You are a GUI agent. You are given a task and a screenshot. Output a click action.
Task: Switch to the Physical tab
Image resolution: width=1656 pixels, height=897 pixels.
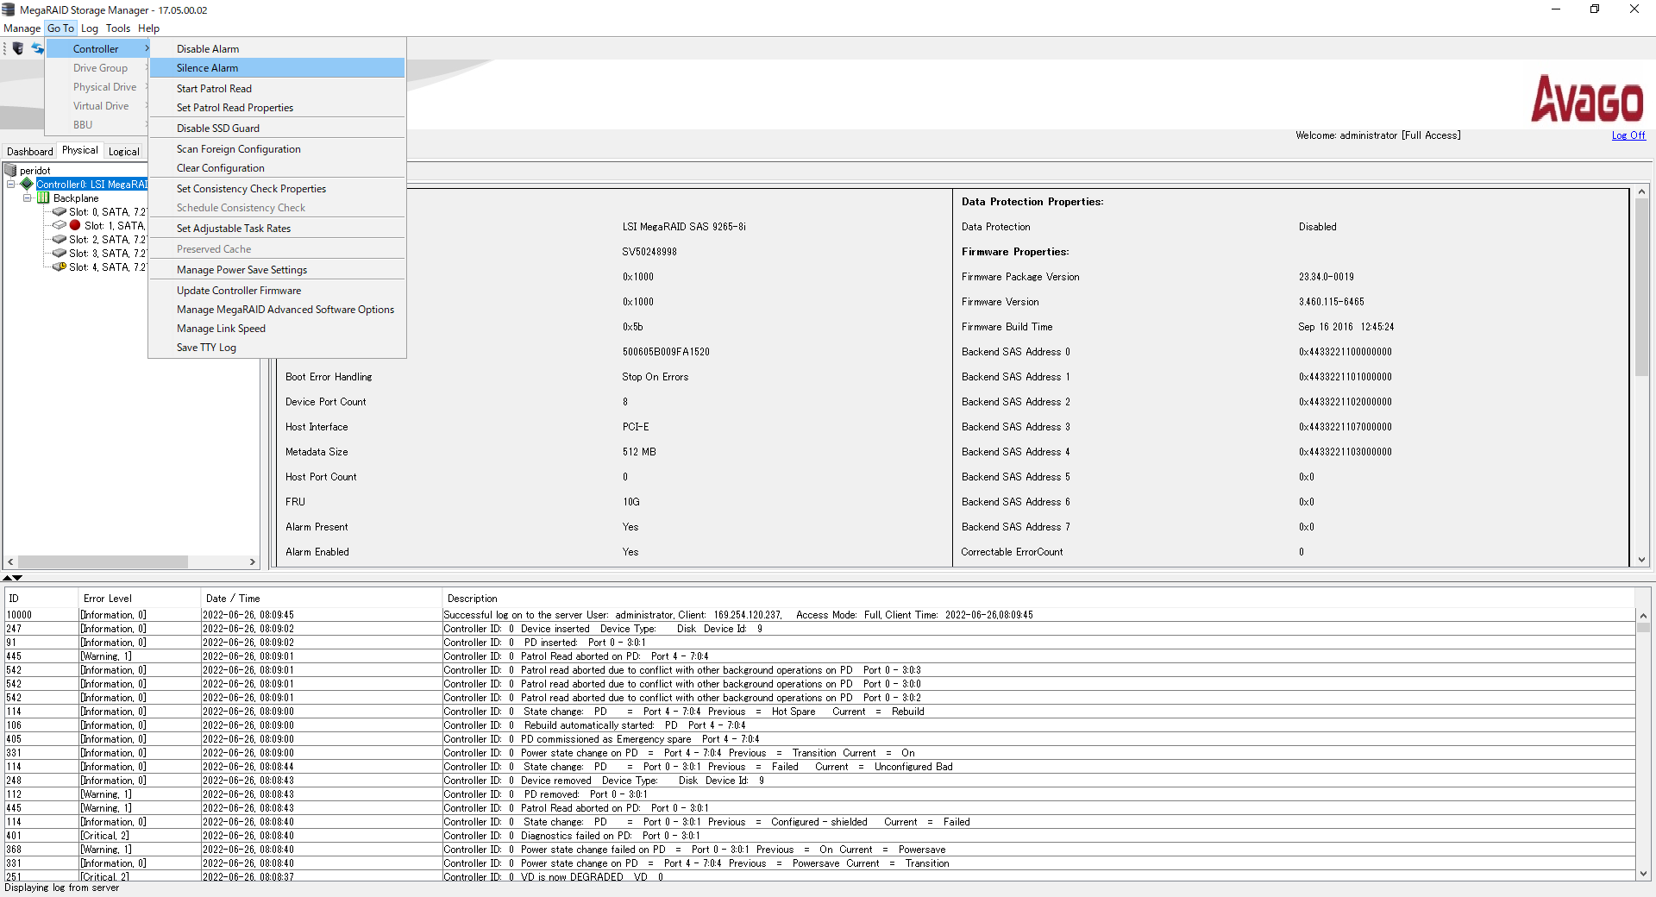(80, 150)
